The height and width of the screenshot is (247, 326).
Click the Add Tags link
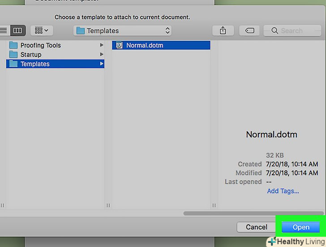tap(283, 191)
